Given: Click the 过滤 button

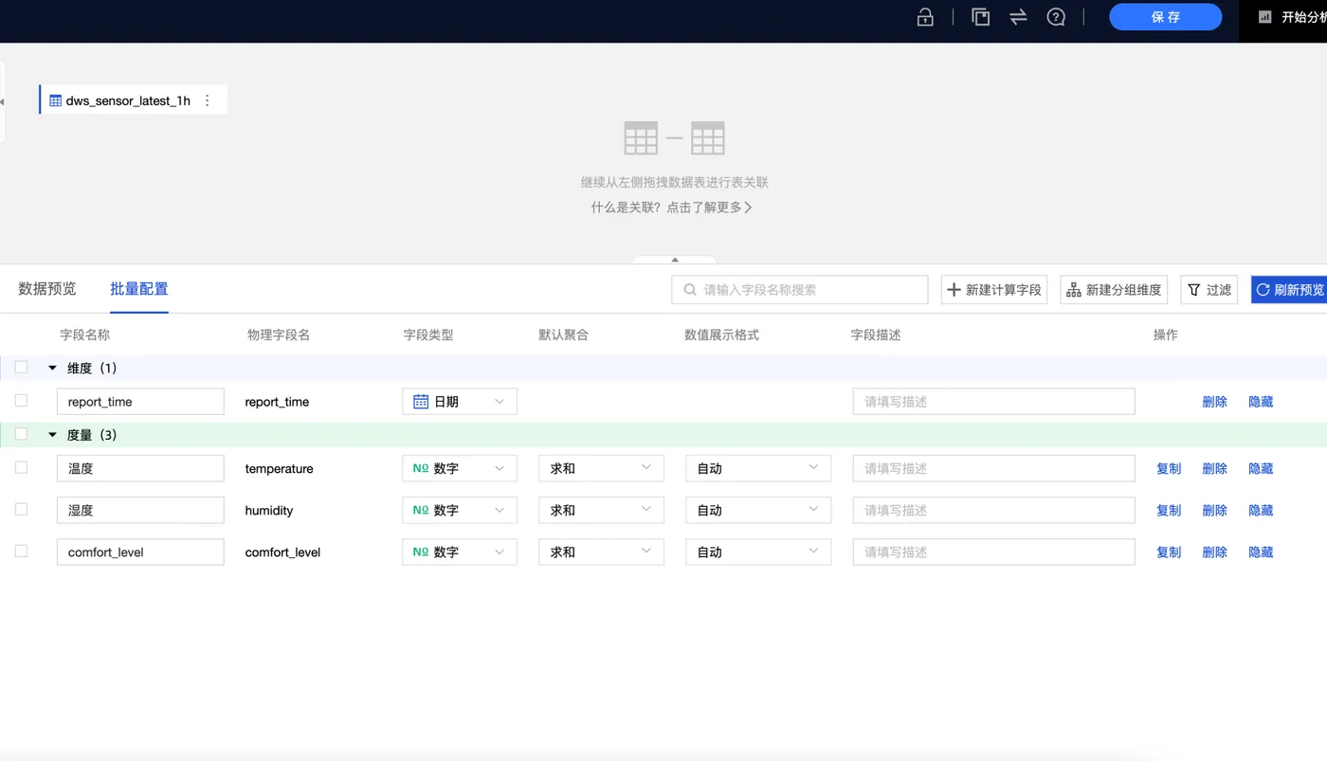Looking at the screenshot, I should click(1209, 290).
